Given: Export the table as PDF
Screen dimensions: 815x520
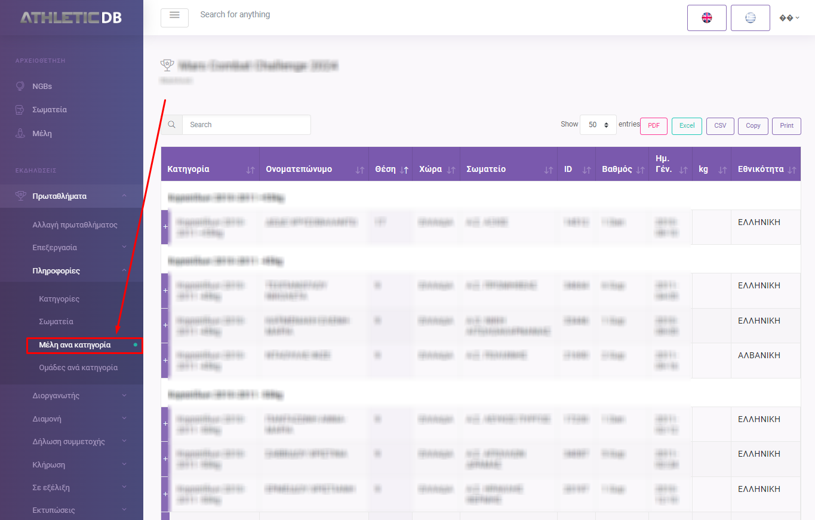Looking at the screenshot, I should [x=654, y=126].
